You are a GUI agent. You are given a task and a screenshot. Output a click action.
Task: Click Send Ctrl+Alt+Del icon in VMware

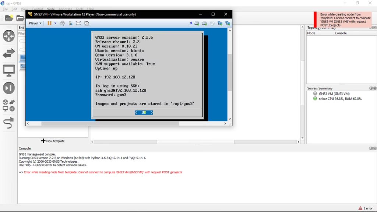pyautogui.click(x=62, y=23)
